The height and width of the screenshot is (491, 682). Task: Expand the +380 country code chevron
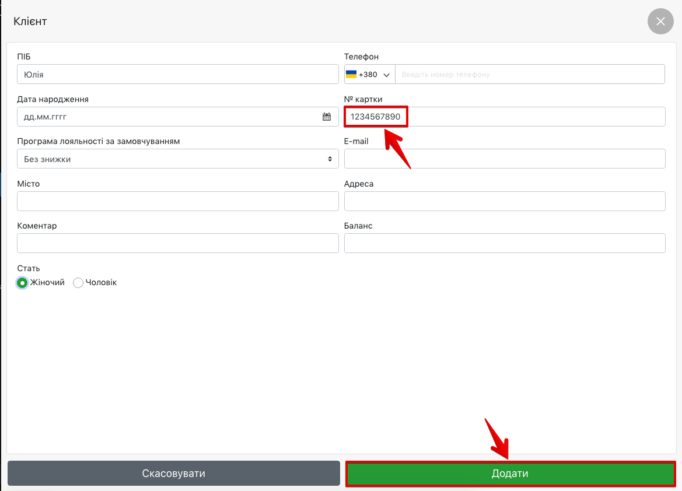386,75
